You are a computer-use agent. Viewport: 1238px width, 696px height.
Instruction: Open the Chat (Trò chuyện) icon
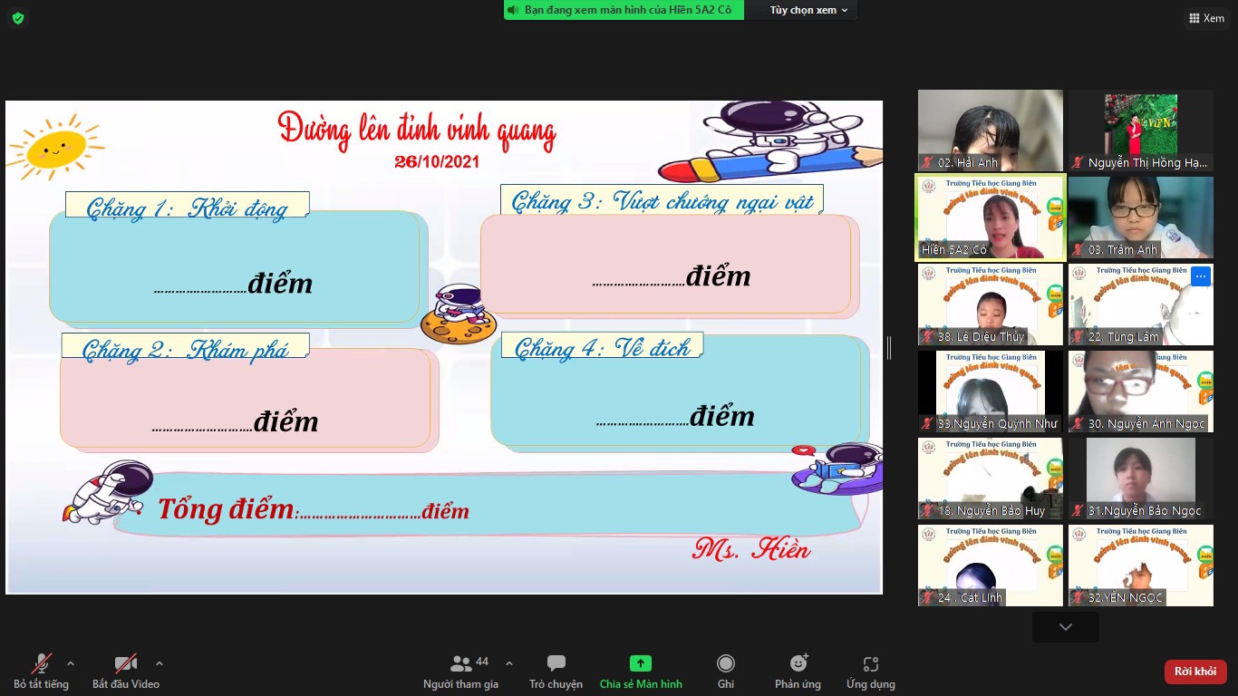coord(556,664)
